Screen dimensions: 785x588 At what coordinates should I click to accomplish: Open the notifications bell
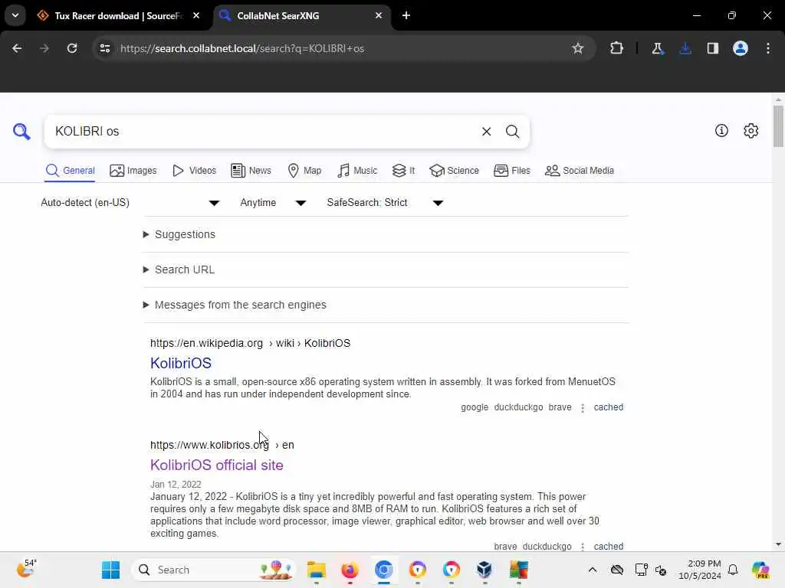click(x=732, y=570)
